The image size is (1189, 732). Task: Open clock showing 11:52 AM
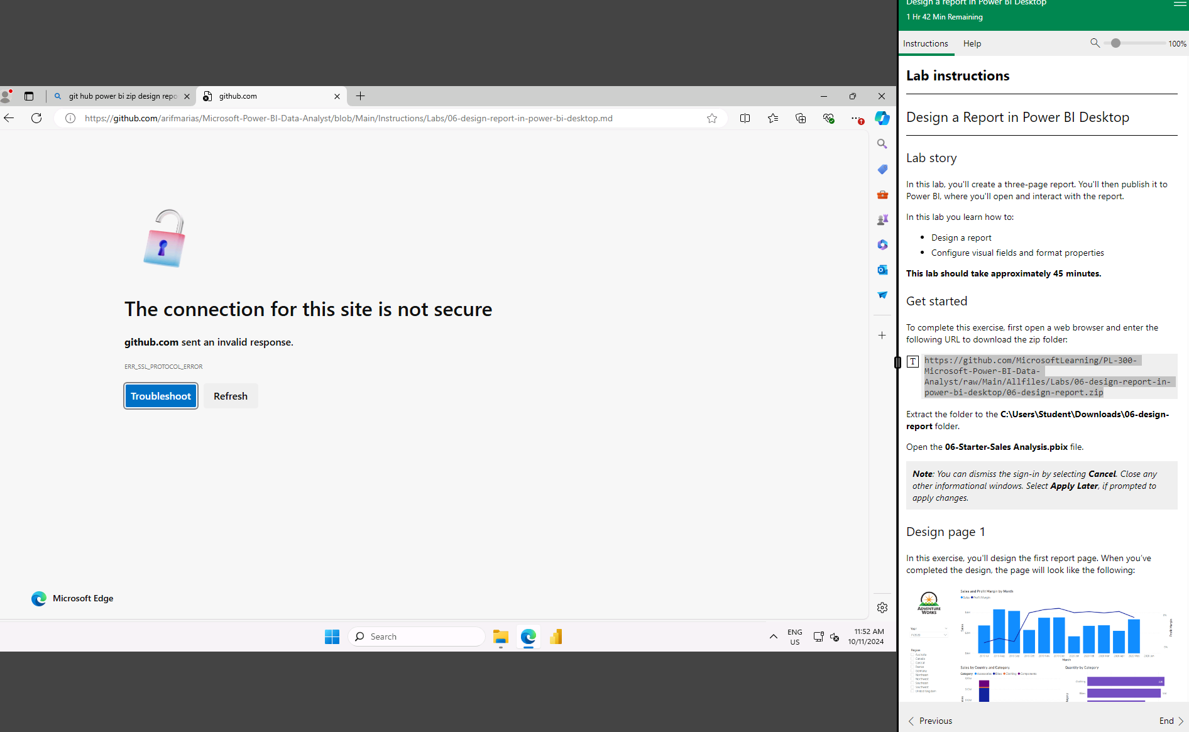point(866,636)
